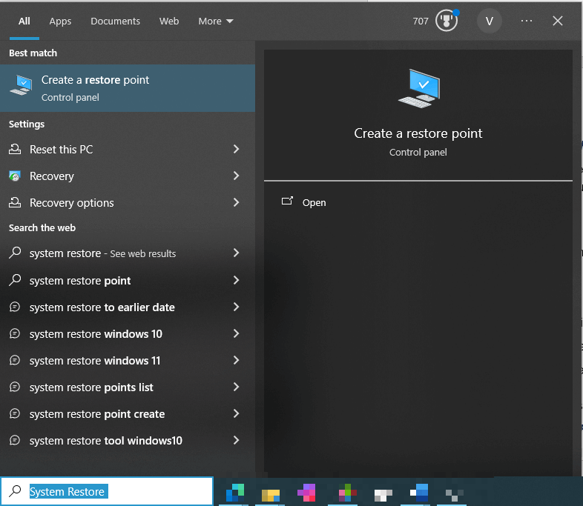Click the Recovery control panel icon
The image size is (583, 506).
click(15, 176)
